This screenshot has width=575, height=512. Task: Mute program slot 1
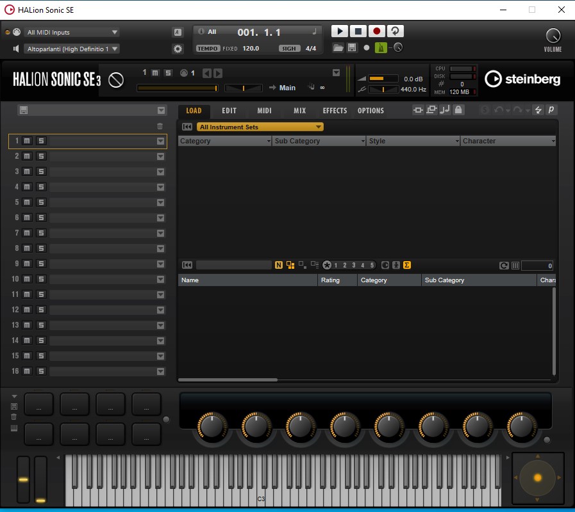27,141
